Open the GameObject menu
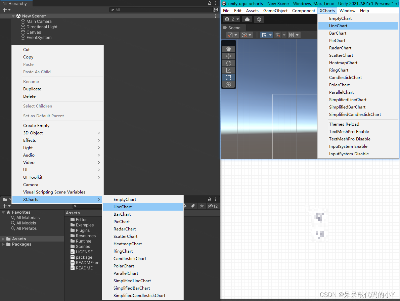 [x=275, y=11]
